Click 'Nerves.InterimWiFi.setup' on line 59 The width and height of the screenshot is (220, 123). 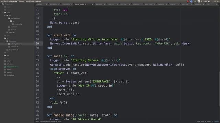(70, 43)
